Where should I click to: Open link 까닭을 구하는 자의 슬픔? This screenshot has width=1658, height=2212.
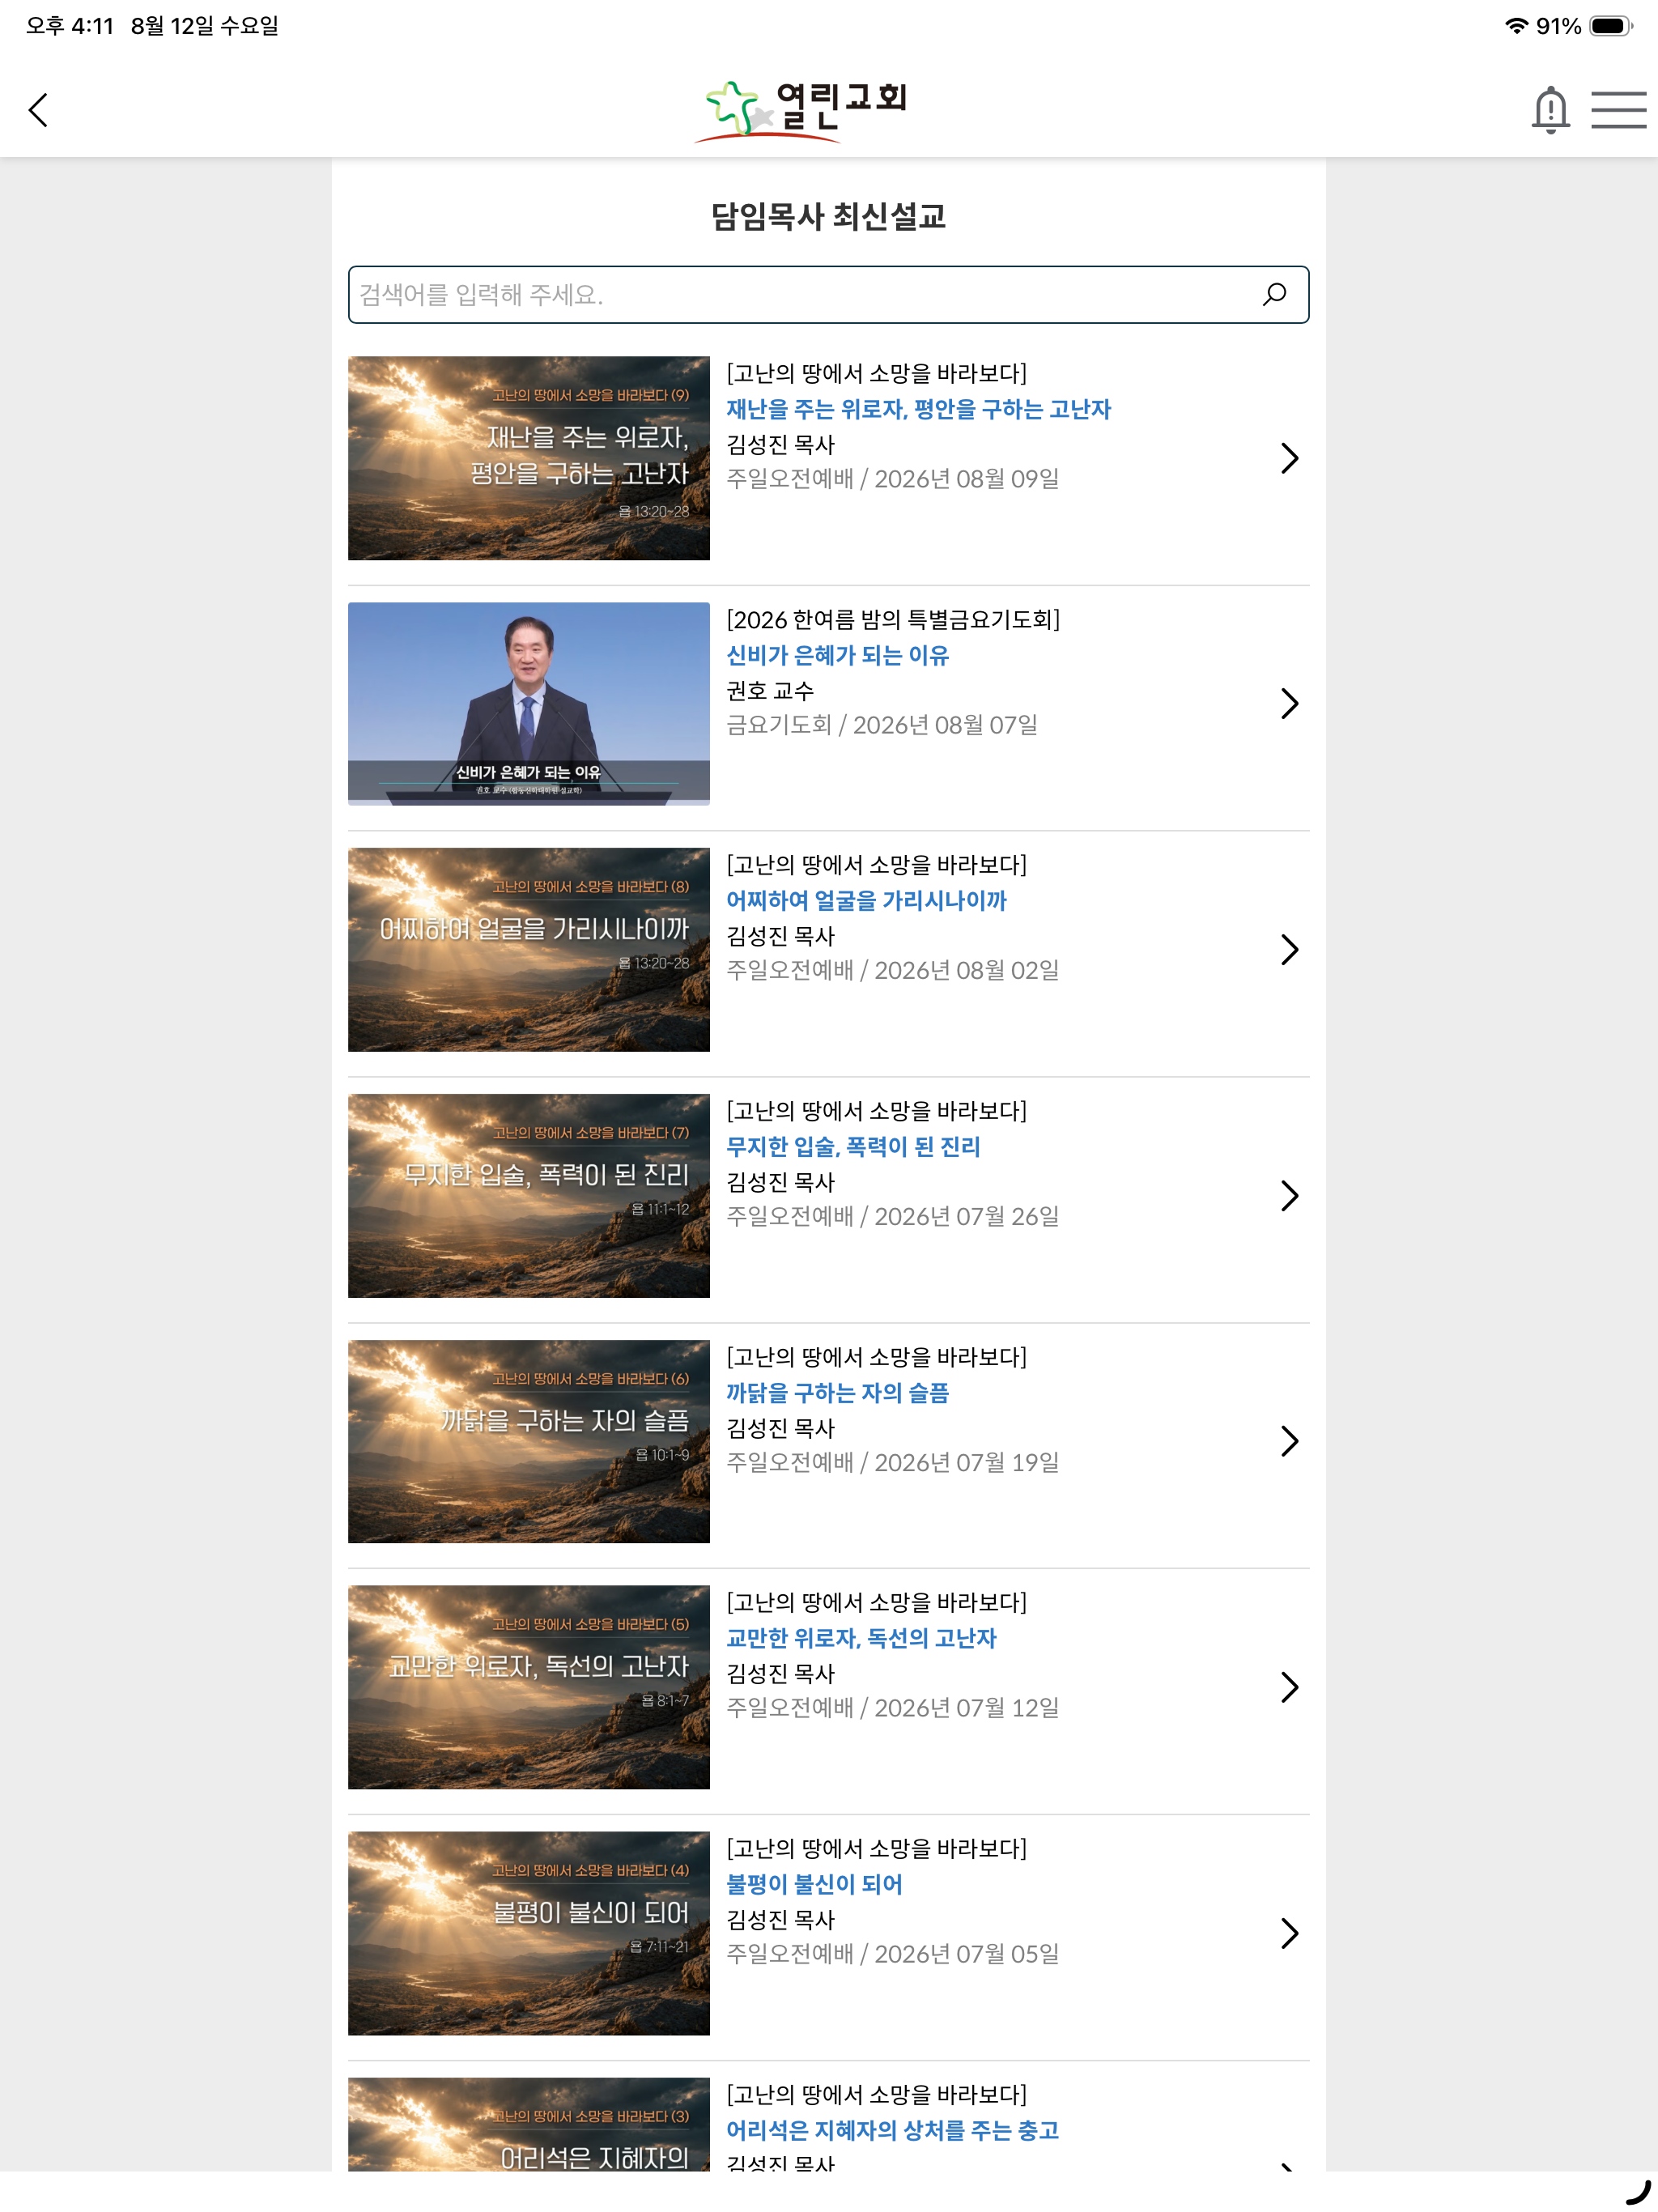tap(837, 1392)
